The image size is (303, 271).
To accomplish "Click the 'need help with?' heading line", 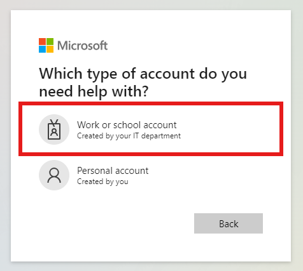I will coord(94,91).
